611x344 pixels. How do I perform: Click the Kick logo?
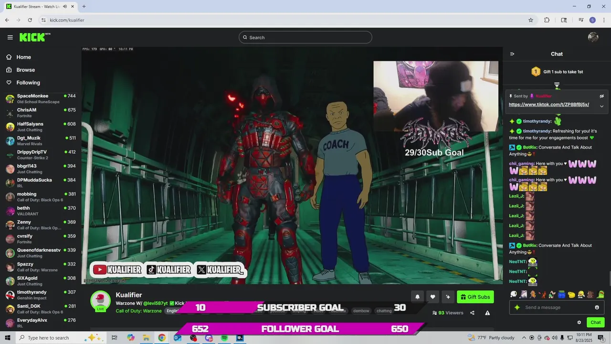point(34,37)
